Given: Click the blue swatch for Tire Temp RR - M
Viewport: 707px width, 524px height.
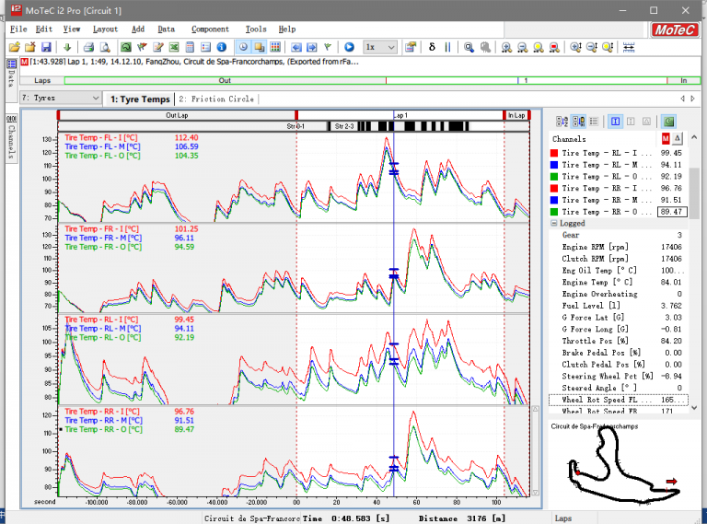Looking at the screenshot, I should [x=554, y=200].
